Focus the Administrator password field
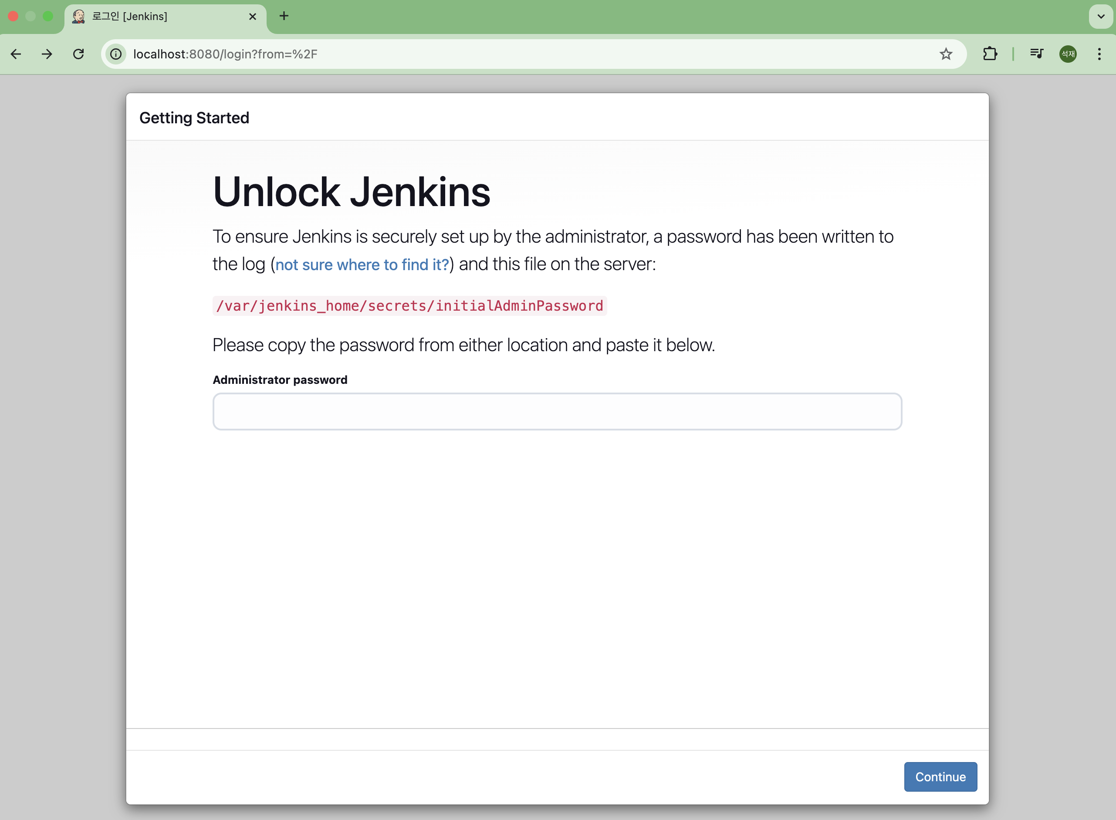1116x820 pixels. pyautogui.click(x=557, y=411)
